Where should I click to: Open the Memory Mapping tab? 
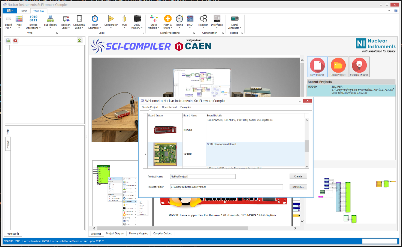[x=139, y=234]
